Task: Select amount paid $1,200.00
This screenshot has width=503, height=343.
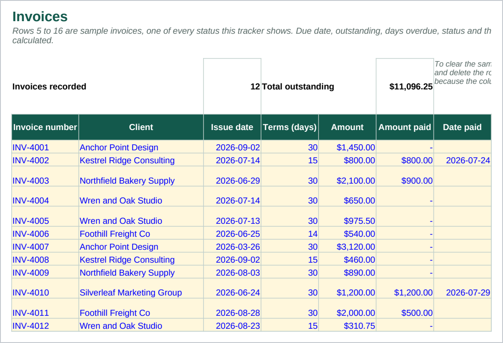Action: pos(405,289)
